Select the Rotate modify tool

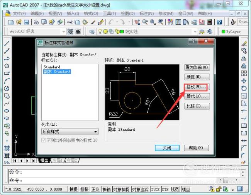244,88
